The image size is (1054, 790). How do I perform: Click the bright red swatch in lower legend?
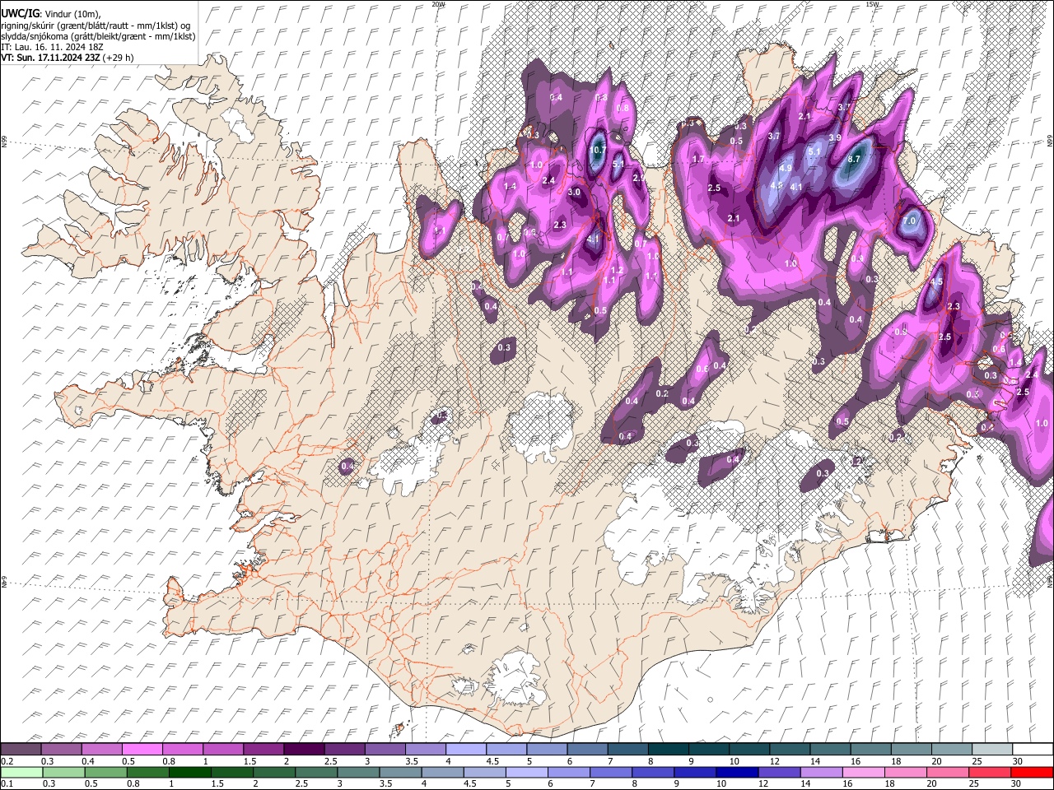pos(1032,772)
